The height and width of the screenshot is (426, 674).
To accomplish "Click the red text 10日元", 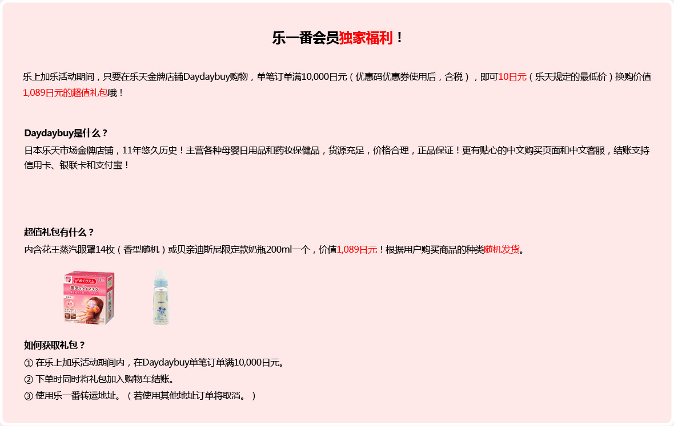I will 512,77.
